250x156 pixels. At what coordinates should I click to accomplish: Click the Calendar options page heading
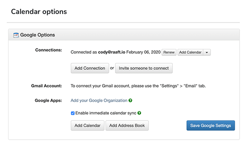tap(39, 12)
